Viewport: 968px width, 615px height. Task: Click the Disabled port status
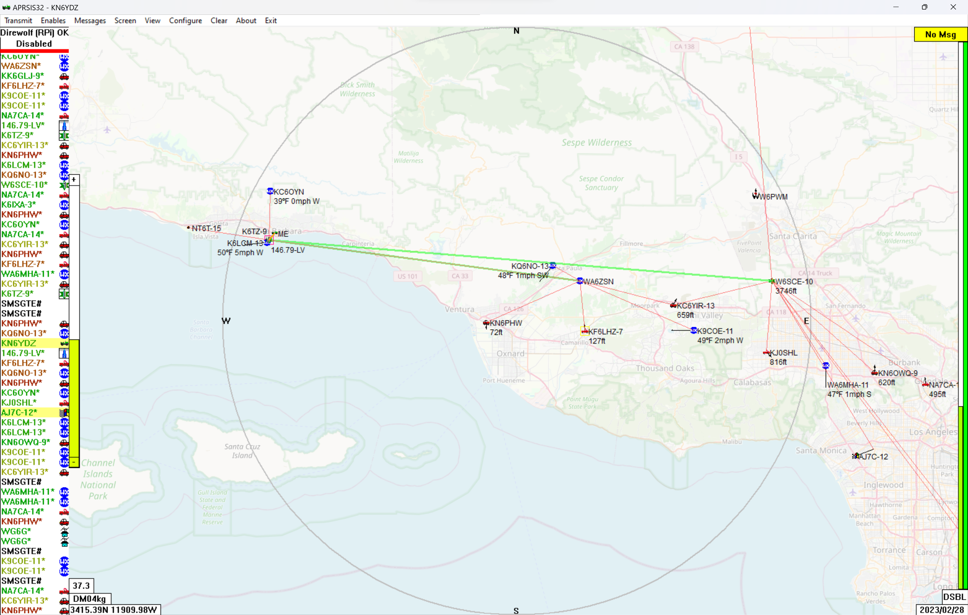coord(34,44)
